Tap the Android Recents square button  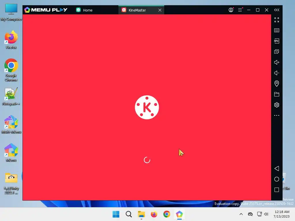point(277,190)
